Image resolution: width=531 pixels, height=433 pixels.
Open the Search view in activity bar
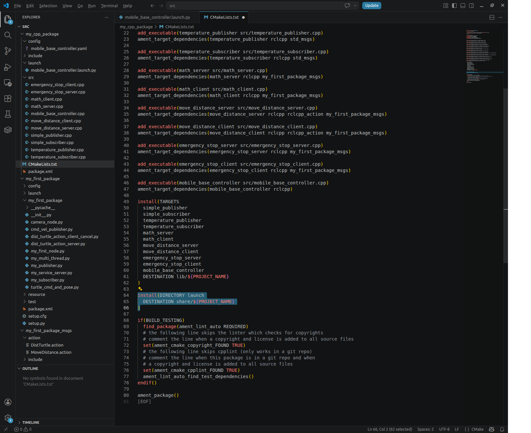[8, 35]
